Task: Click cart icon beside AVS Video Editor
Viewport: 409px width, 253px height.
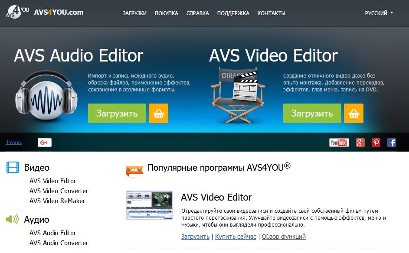Action: [353, 114]
